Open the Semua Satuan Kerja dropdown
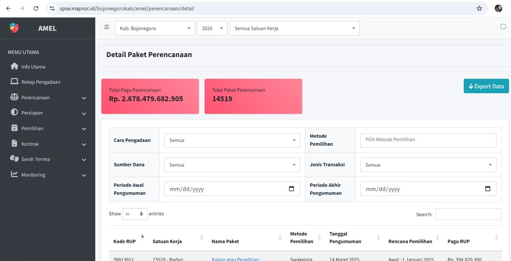 tap(294, 28)
